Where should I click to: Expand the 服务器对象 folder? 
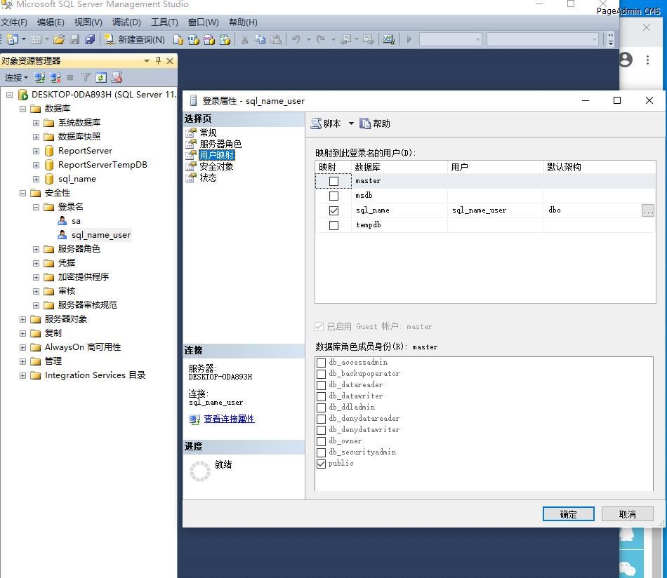click(22, 319)
